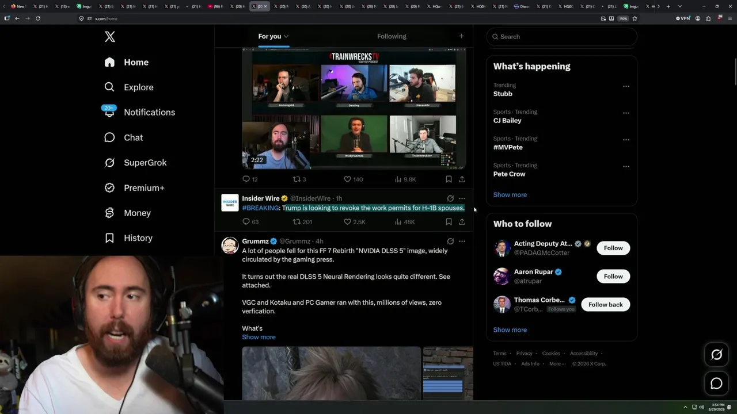The height and width of the screenshot is (414, 737).
Task: Play the Trainwrecks TV video
Action: pos(354,109)
